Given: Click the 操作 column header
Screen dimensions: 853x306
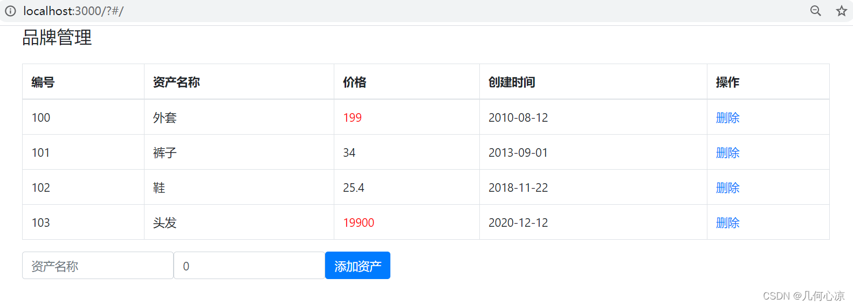Looking at the screenshot, I should [x=727, y=82].
